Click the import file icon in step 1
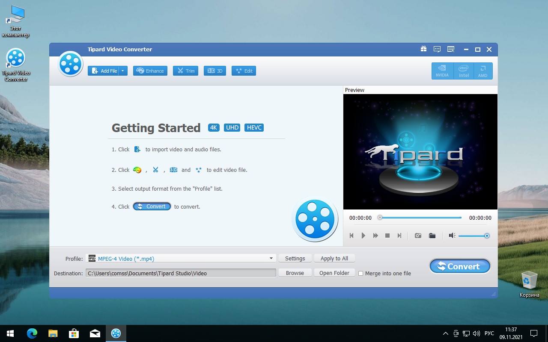548x342 pixels. click(x=137, y=149)
